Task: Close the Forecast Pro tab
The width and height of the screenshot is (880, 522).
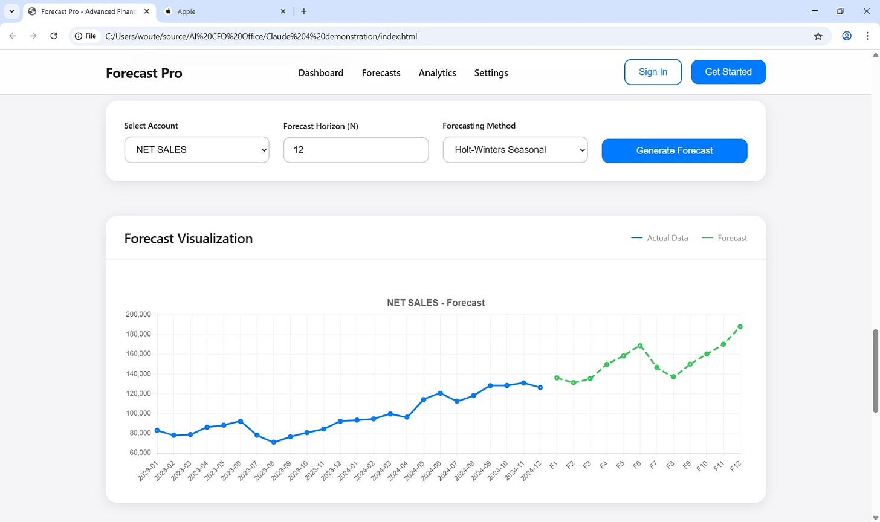Action: point(146,11)
